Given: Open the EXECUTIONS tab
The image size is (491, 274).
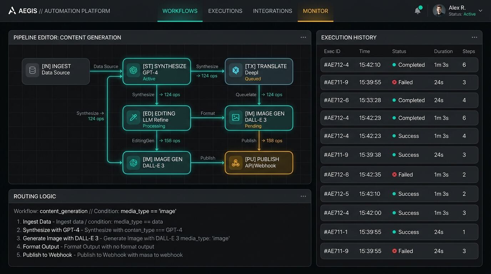Looking at the screenshot, I should coord(225,11).
